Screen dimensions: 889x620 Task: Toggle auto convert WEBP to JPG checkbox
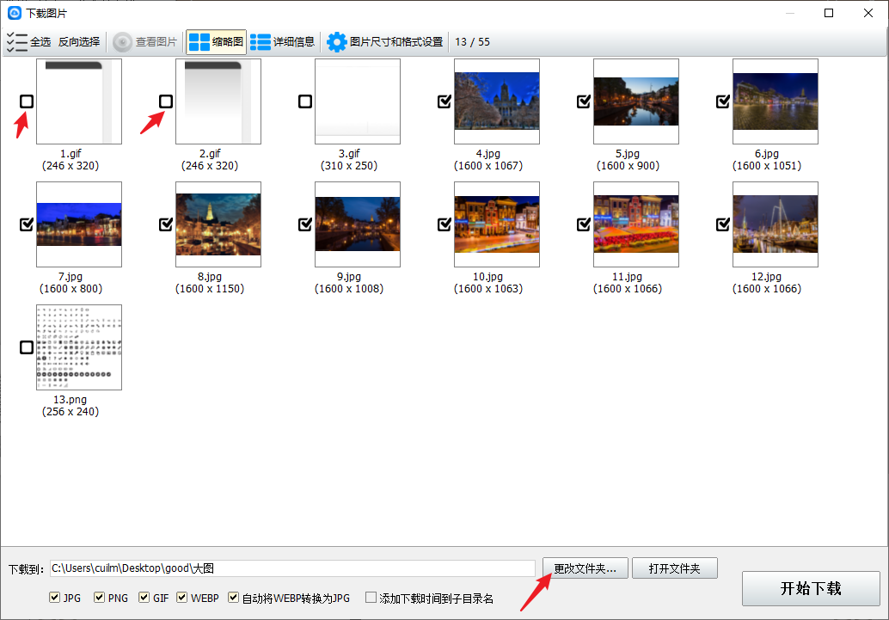coord(234,598)
